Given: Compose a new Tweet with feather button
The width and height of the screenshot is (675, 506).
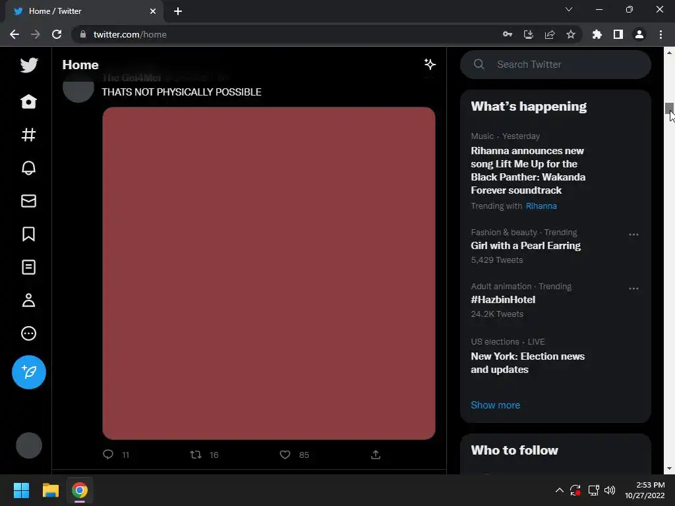Looking at the screenshot, I should tap(29, 372).
